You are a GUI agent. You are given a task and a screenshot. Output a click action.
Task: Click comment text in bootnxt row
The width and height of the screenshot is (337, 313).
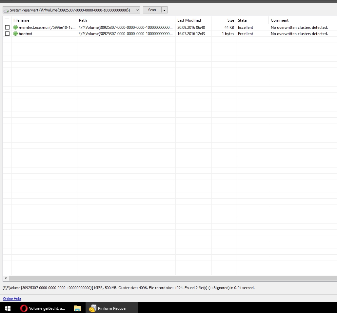point(299,33)
